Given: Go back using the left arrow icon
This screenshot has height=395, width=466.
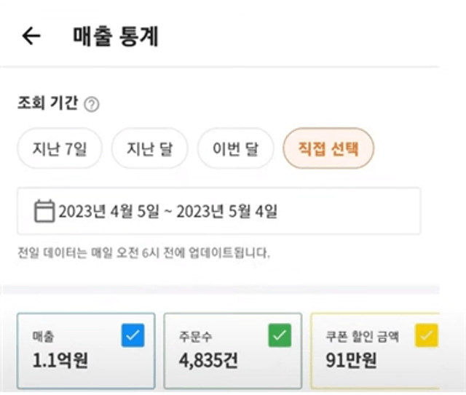Looking at the screenshot, I should (x=31, y=36).
